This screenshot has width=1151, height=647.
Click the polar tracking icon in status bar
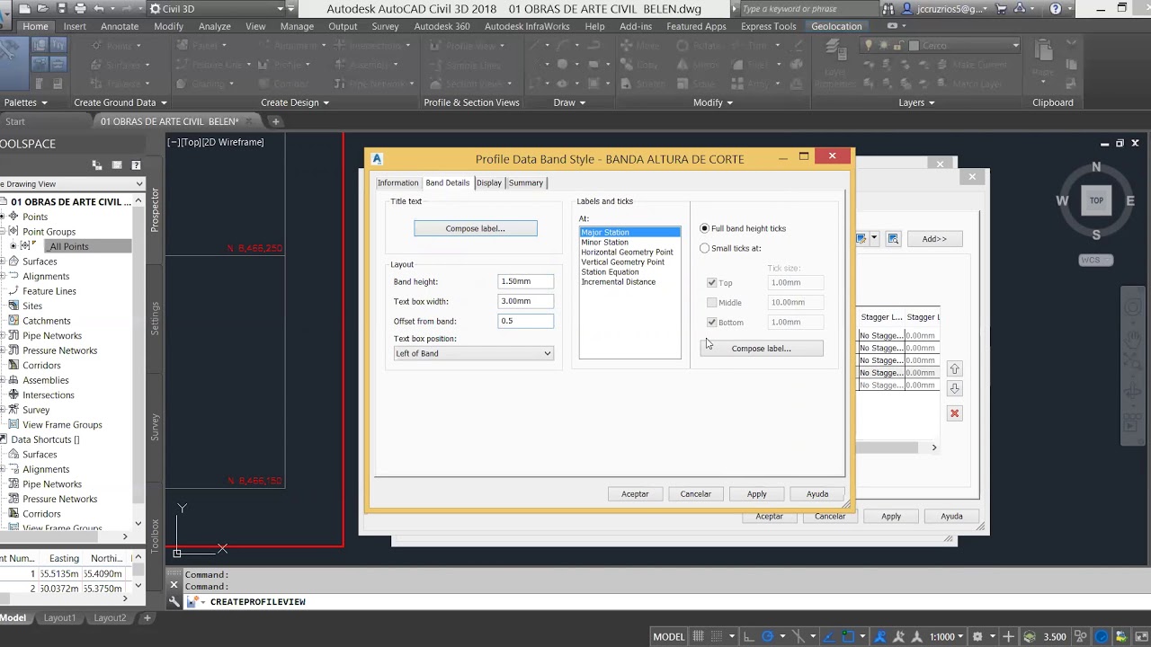(767, 636)
